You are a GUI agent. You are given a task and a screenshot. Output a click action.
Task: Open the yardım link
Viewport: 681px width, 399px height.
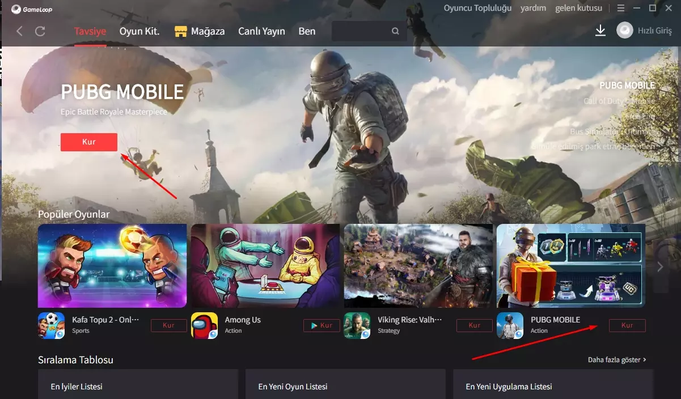point(533,8)
